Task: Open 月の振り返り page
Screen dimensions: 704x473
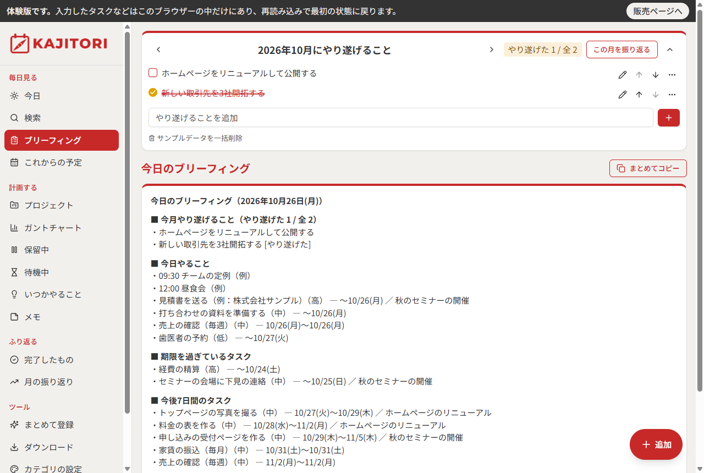Action: coord(62,382)
